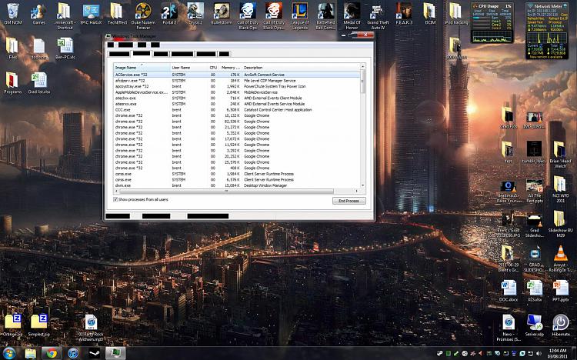577x360 pixels.
Task: Open Google Chrome from taskbar
Action: (52, 353)
